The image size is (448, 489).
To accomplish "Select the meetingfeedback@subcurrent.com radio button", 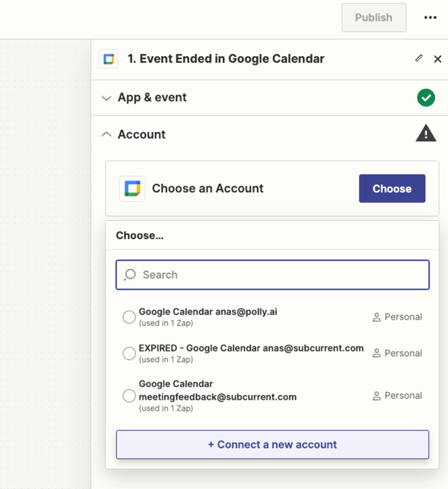I will [129, 396].
